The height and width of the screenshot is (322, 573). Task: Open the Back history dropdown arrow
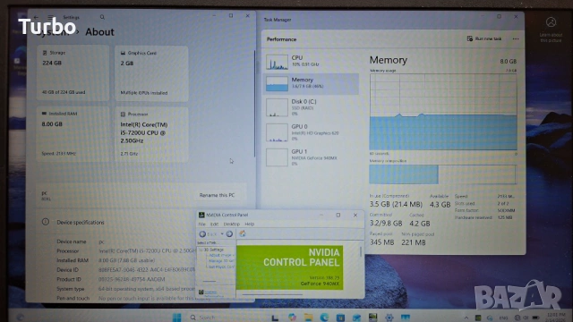(222, 234)
